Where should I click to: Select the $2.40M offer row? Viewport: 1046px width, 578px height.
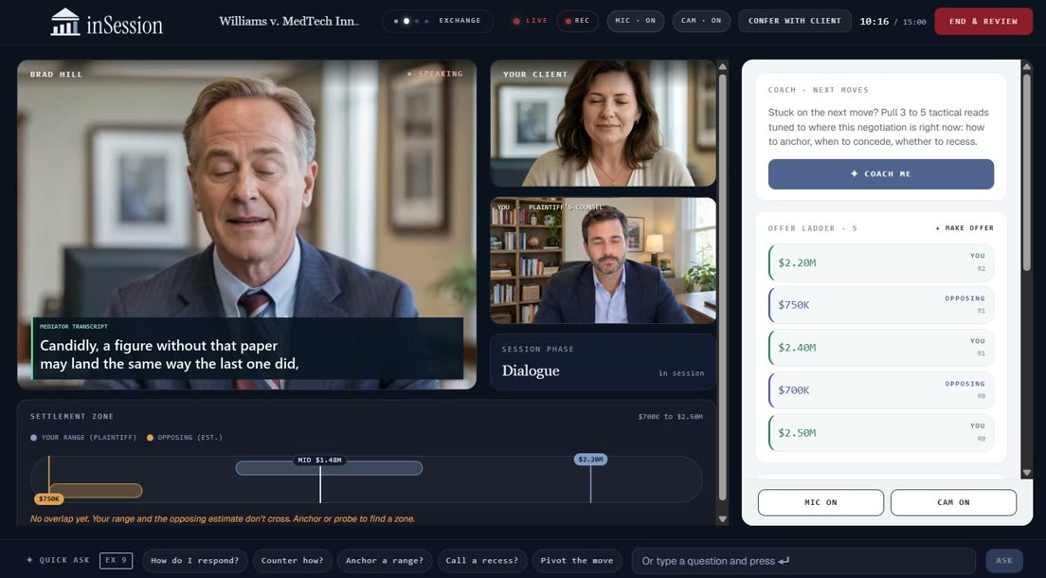click(x=881, y=348)
